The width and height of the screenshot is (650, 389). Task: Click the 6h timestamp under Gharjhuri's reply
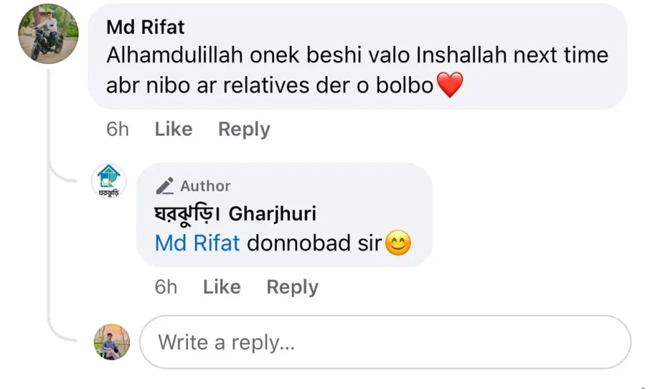(x=166, y=287)
